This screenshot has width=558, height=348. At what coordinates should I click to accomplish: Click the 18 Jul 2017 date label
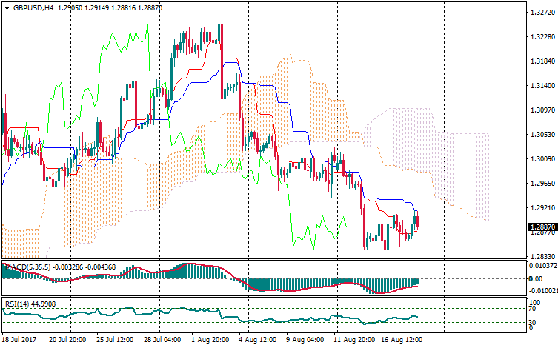pyautogui.click(x=21, y=339)
